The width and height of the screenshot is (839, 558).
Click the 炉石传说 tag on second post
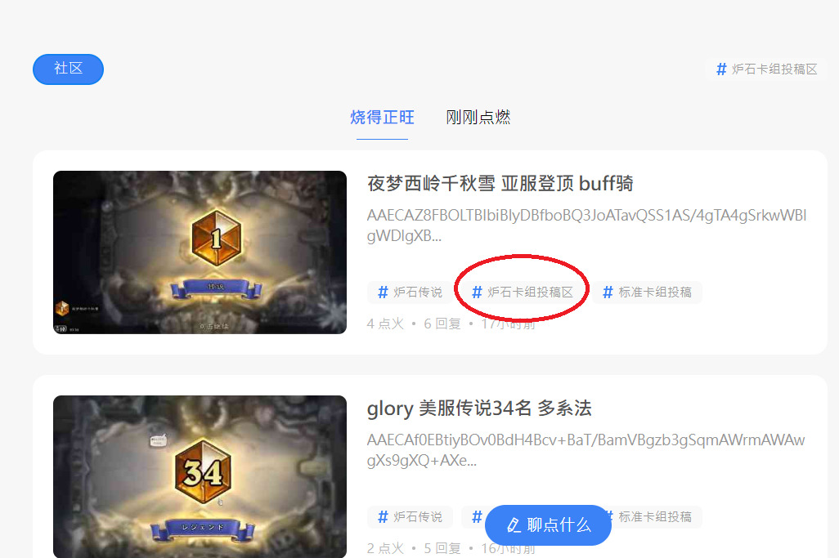coord(411,517)
